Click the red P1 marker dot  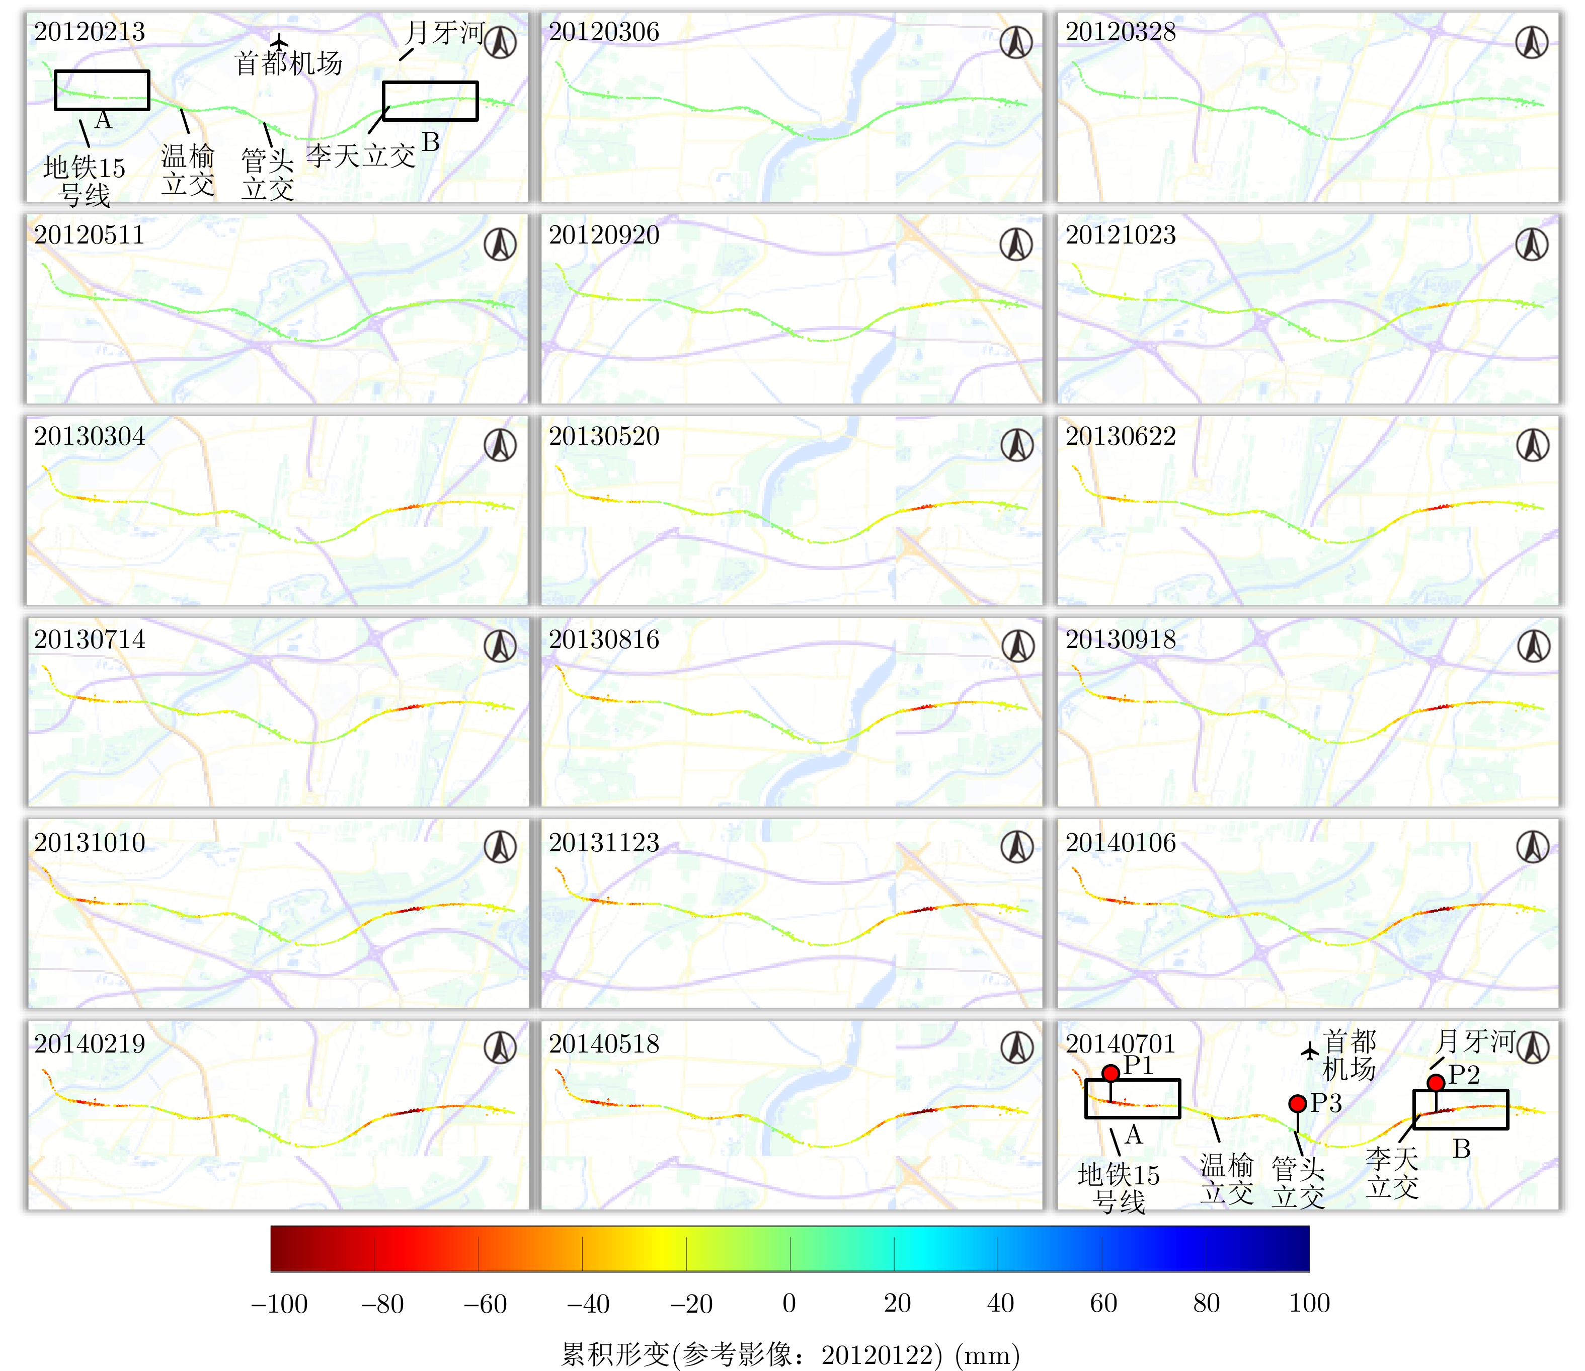[1111, 1073]
